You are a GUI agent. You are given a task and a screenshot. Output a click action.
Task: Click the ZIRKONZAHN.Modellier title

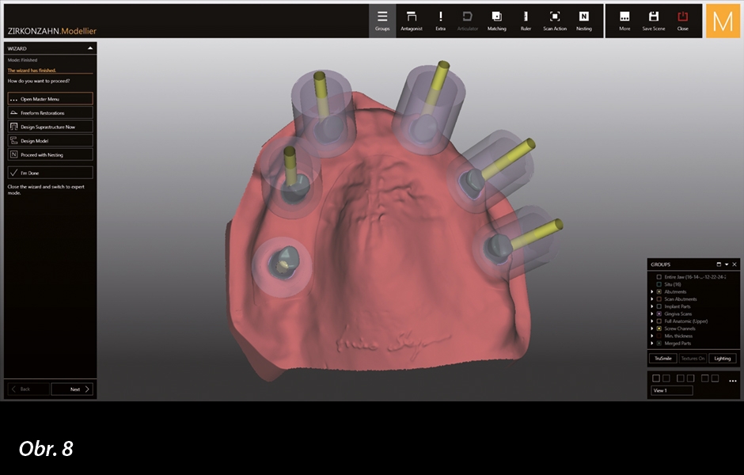click(x=51, y=32)
